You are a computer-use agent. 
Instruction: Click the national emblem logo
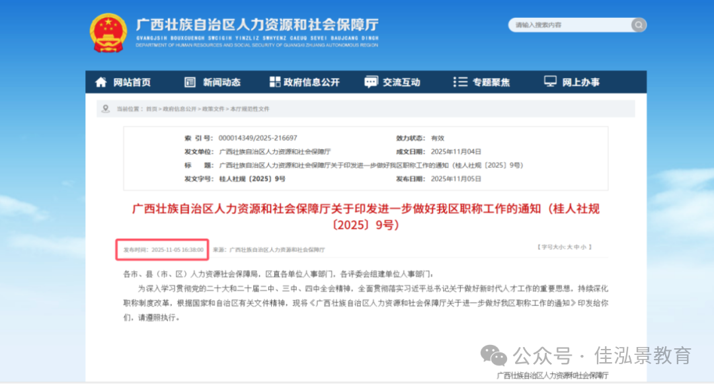pyautogui.click(x=108, y=33)
